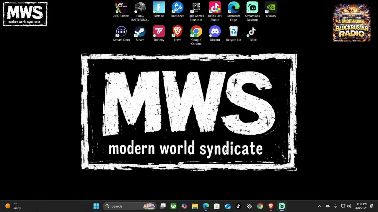This screenshot has width=378, height=212.
Task: Open the OneDrive cloud tray icon
Action: 328,206
